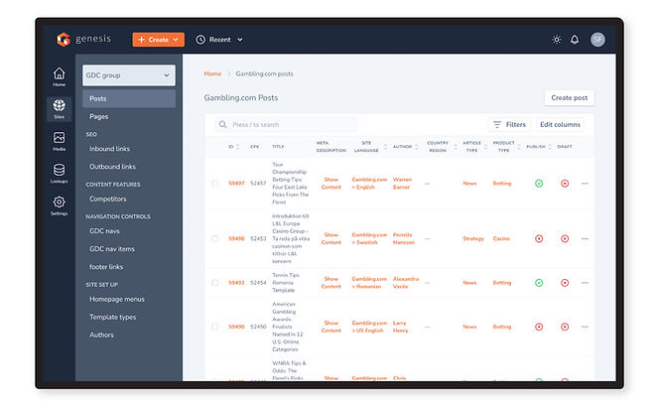Expand the Create dropdown button
The width and height of the screenshot is (659, 405).
pos(159,40)
